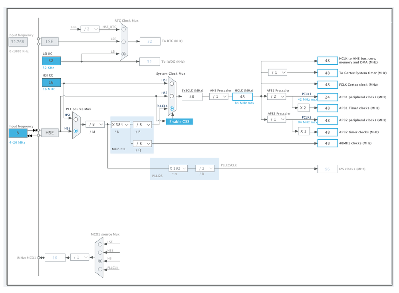Click the Cortex System timer output field
Screen dimensions: 399x293
coord(328,73)
